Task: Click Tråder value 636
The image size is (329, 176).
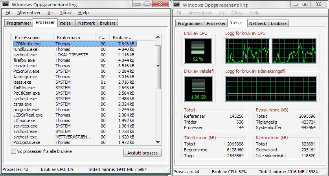Action: [240, 122]
